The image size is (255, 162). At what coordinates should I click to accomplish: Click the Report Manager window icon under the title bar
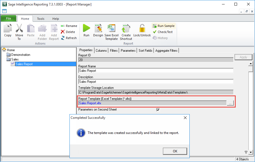point(4,11)
